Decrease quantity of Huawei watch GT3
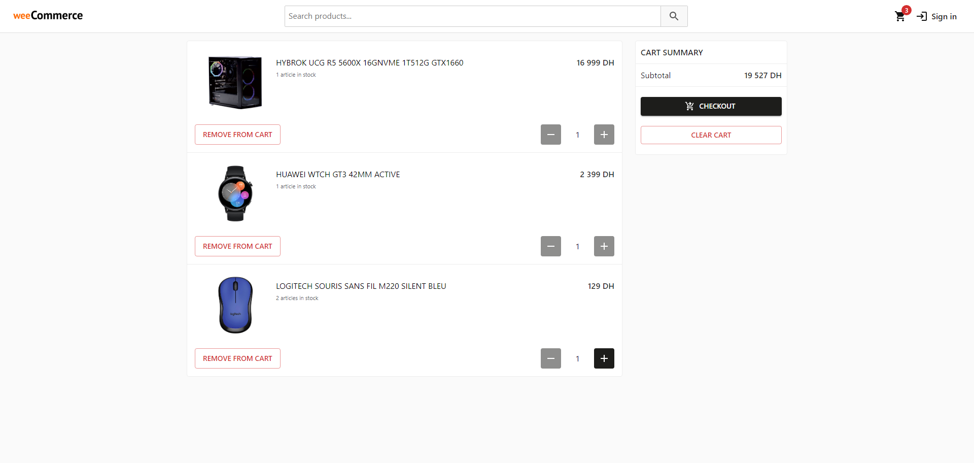Viewport: 974px width, 463px height. click(550, 246)
